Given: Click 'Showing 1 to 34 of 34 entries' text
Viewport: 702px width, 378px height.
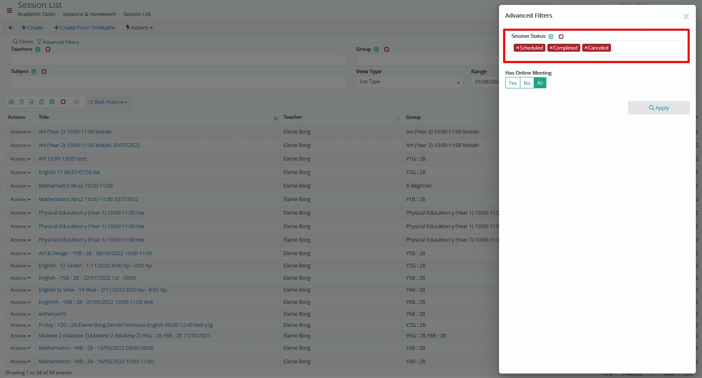Looking at the screenshot, I should [39, 373].
